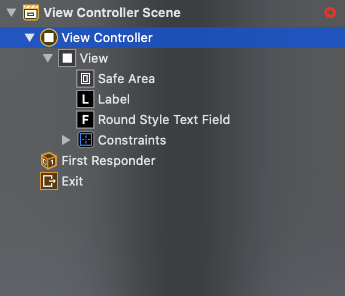
Task: Expand the Constraints disclosure triangle
Action: (x=66, y=140)
